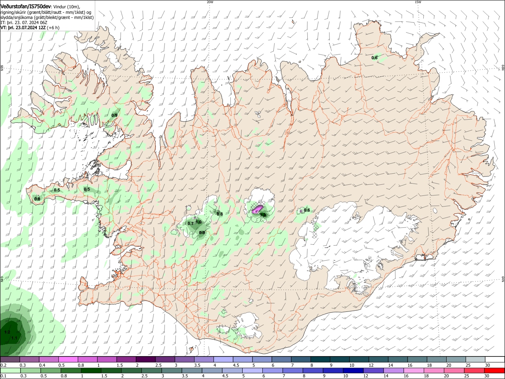505x379 pixels.
Task: Click the dark teal 8–9 swatch, upper legend
Action: point(320,360)
